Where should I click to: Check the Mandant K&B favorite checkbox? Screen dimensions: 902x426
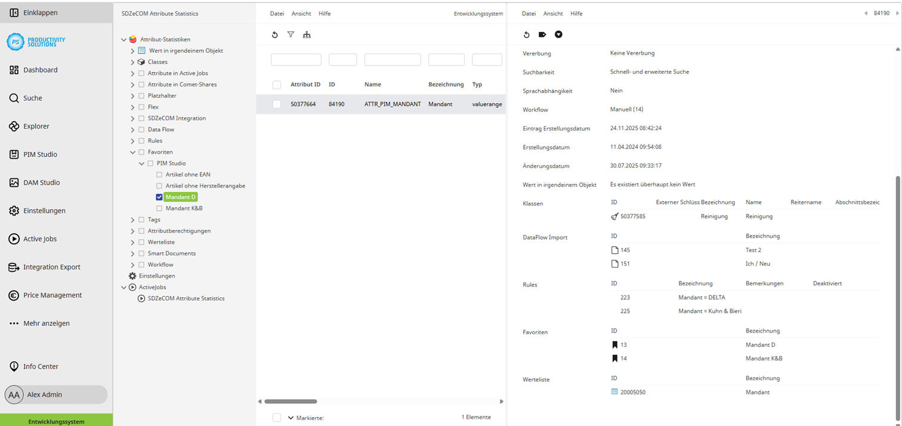pos(159,207)
